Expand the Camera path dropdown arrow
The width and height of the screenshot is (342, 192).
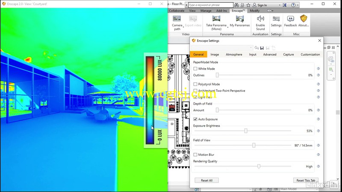(183, 27)
